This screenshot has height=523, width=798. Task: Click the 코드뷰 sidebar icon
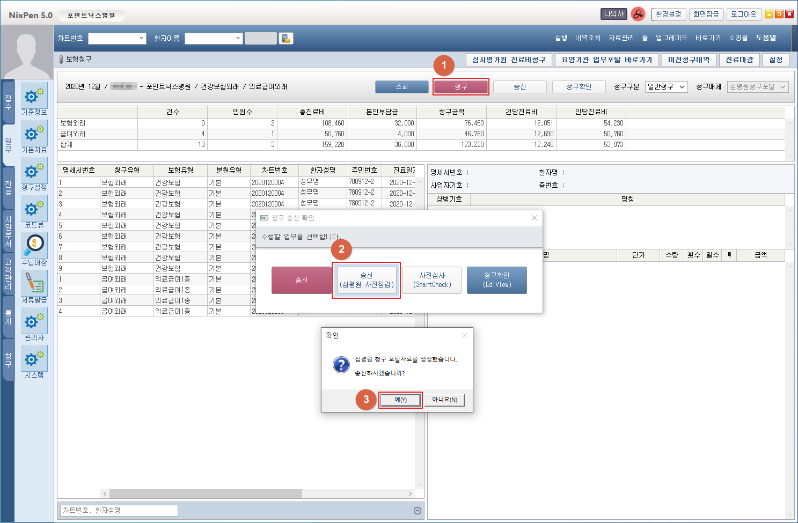[34, 209]
